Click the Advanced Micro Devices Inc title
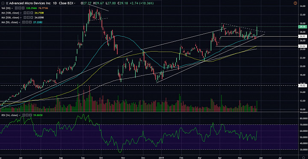The width and height of the screenshot is (308, 159). tap(30, 3)
